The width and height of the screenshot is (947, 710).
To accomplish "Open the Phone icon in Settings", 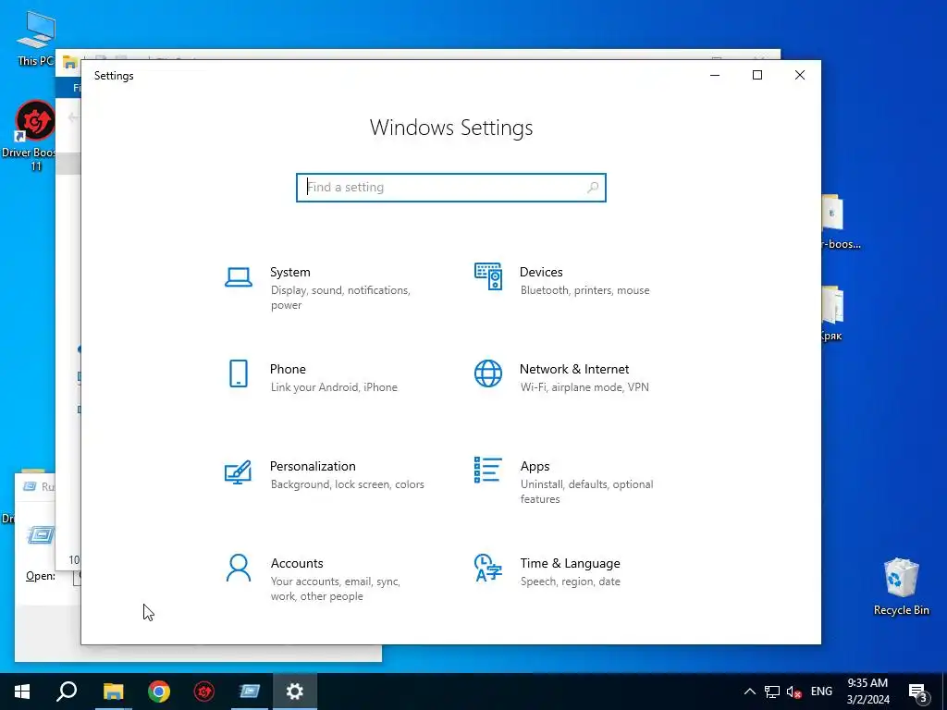I will pos(239,373).
